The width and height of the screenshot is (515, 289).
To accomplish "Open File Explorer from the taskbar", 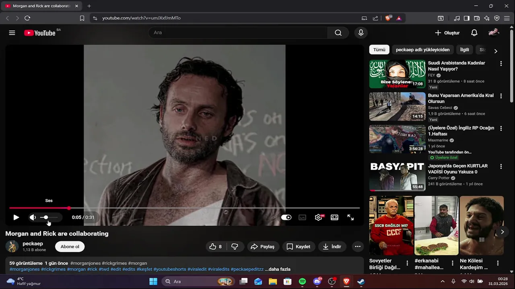I will pyautogui.click(x=273, y=282).
